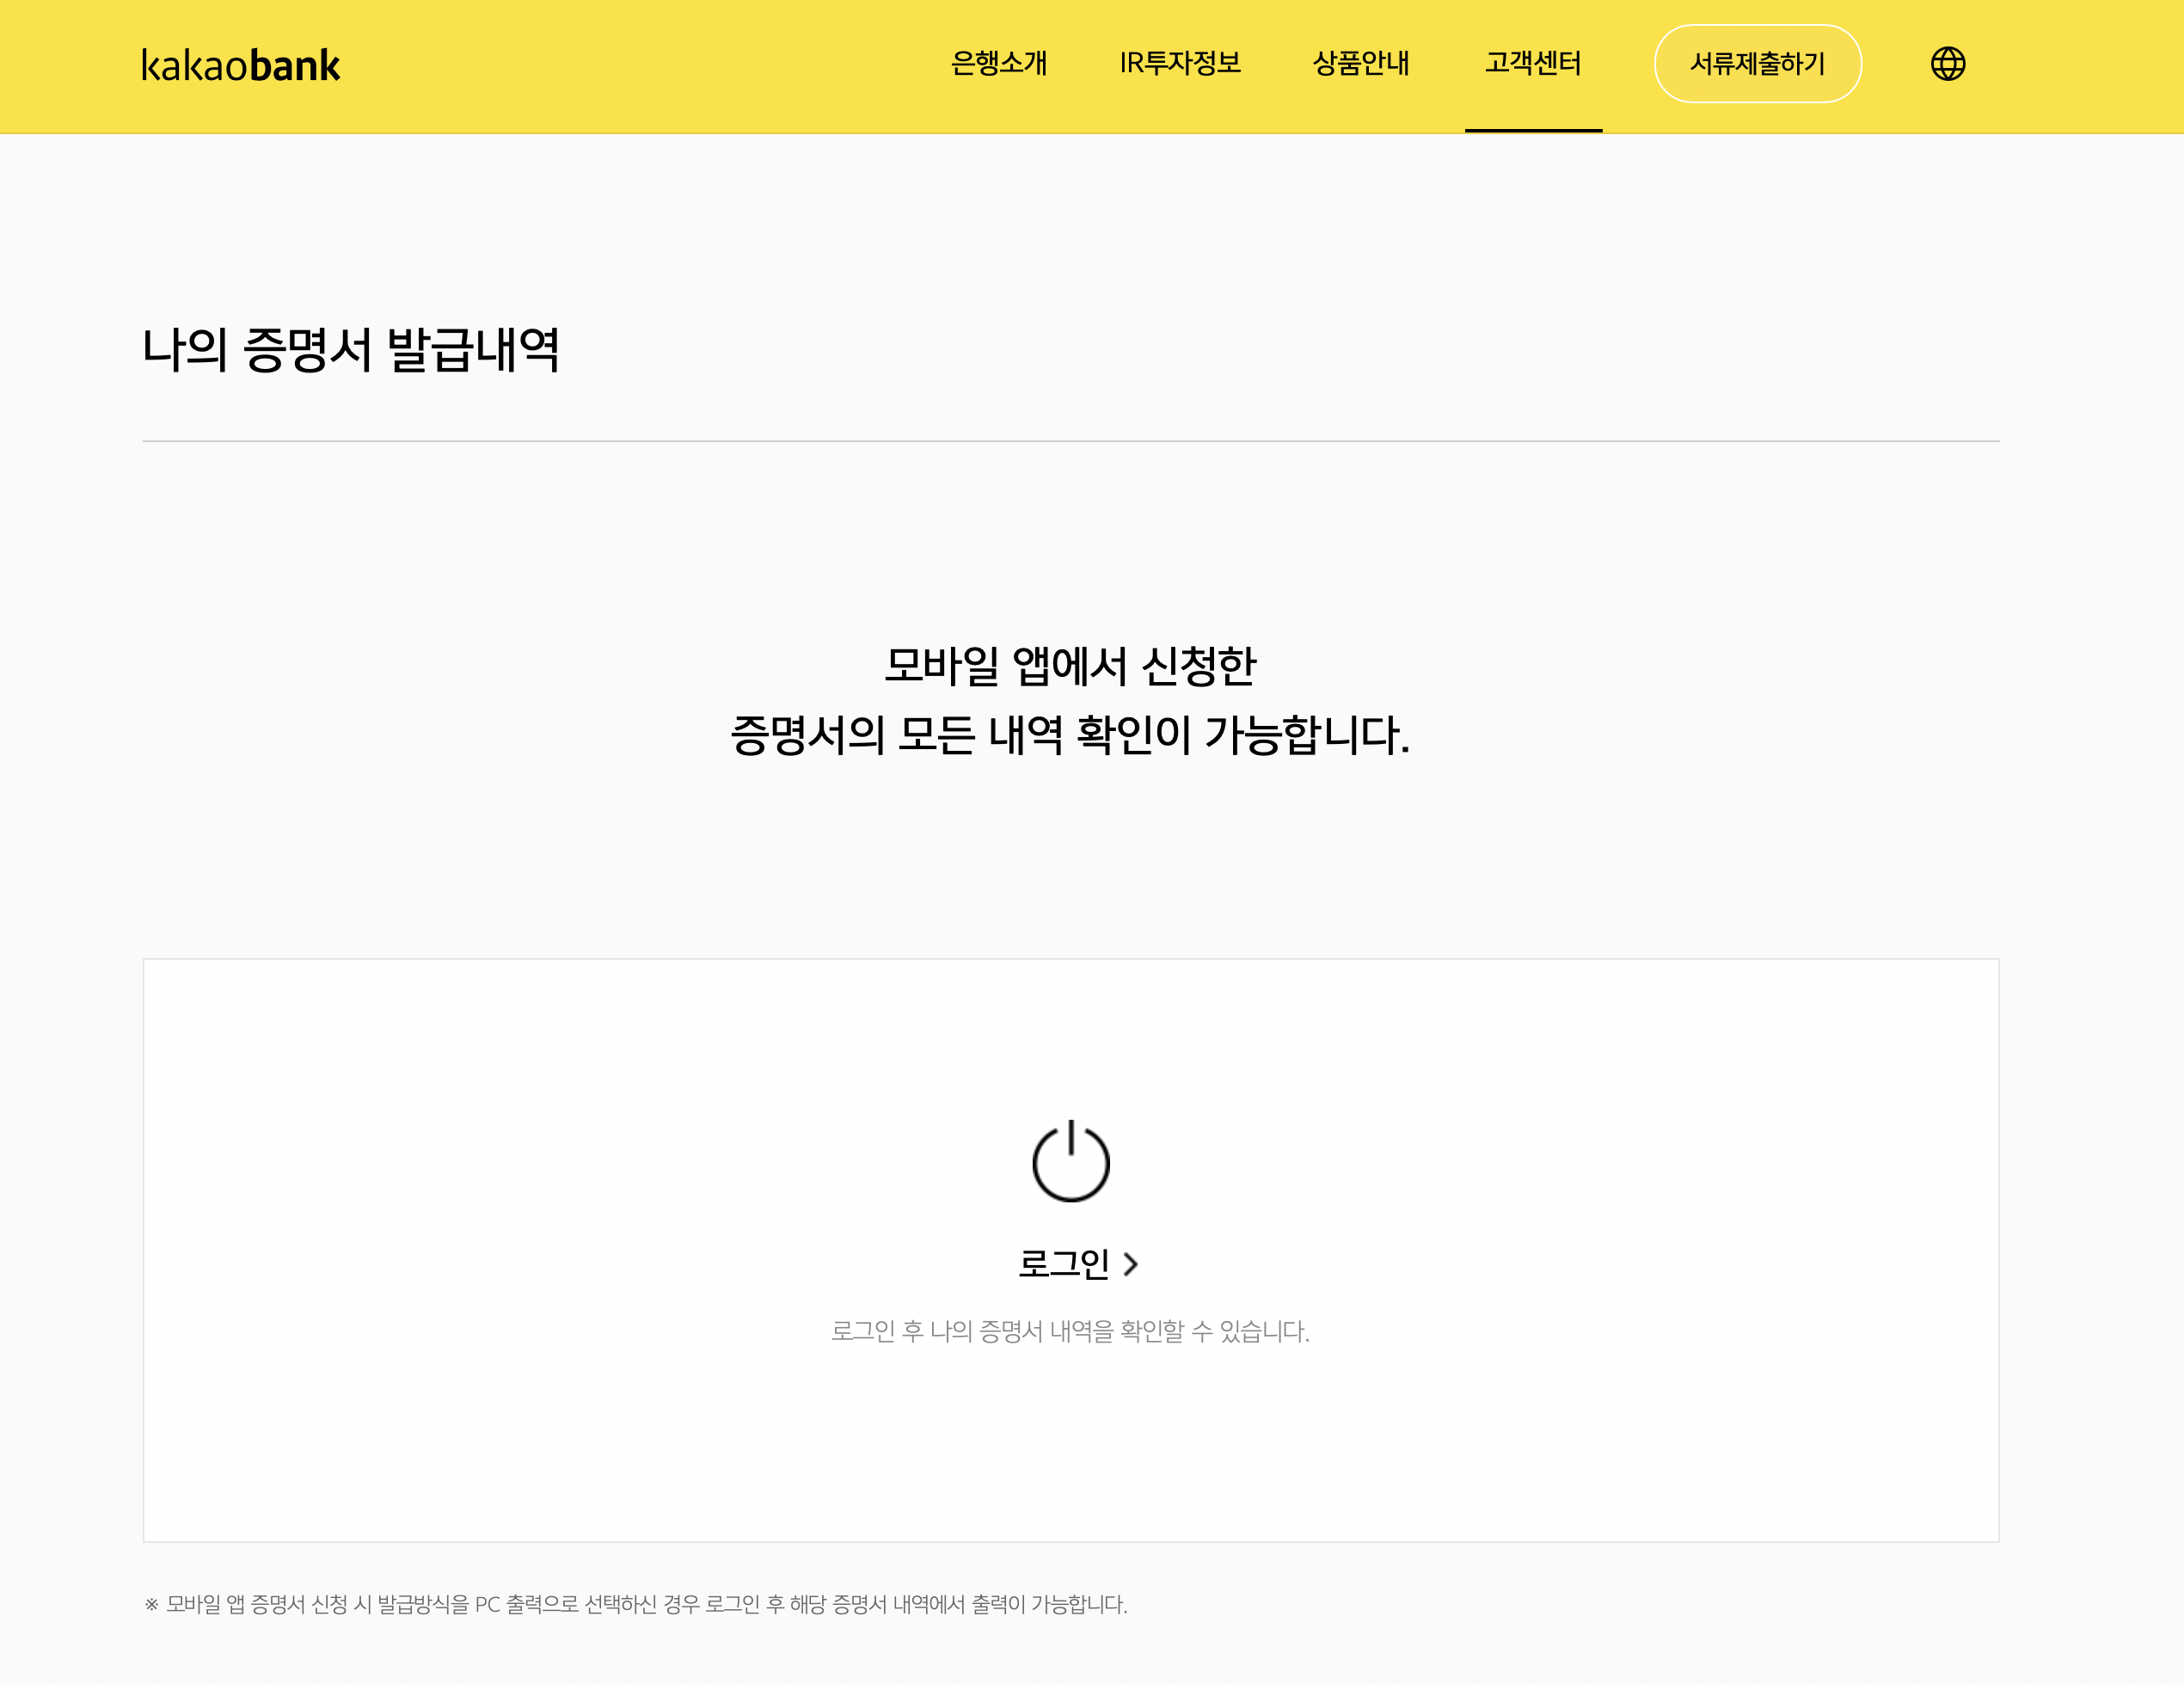Click the bold 'bank' part of logo
2184x1684 pixels.
tap(295, 66)
